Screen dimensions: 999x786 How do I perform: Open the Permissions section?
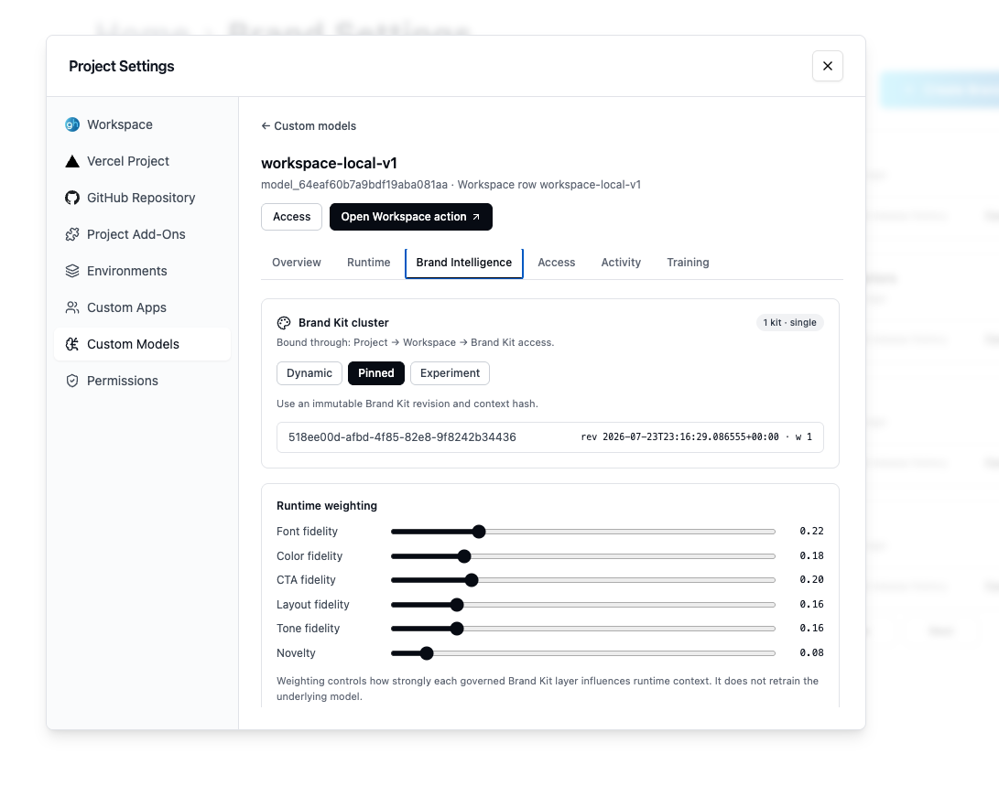[x=142, y=381]
